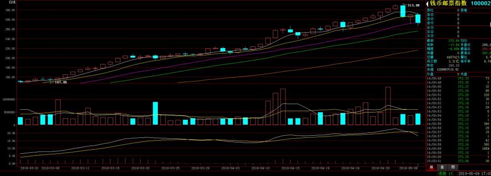Click the 连接 16 connection status

coord(446,173)
